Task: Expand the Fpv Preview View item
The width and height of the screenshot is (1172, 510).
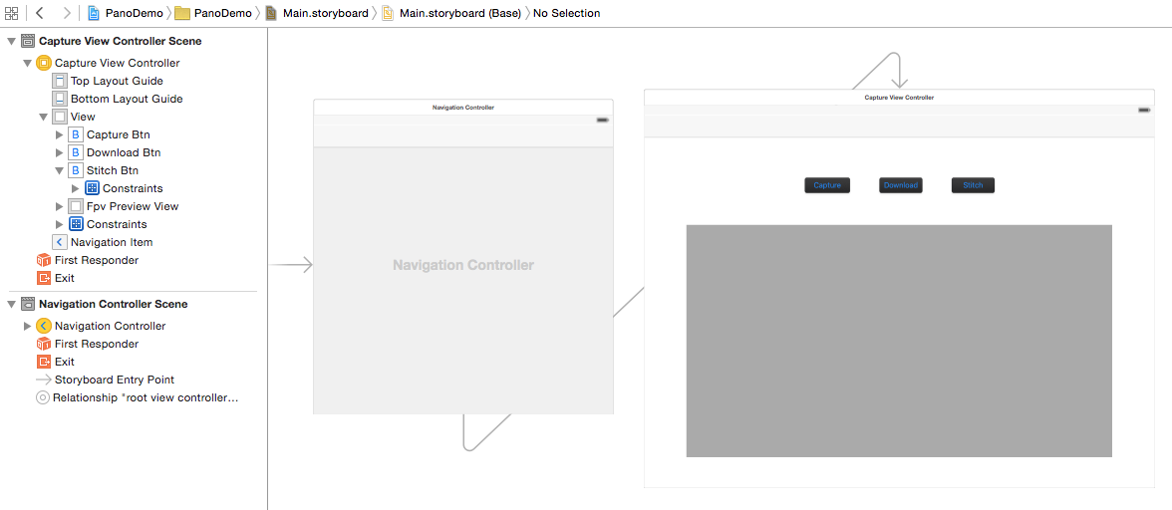Action: 60,206
